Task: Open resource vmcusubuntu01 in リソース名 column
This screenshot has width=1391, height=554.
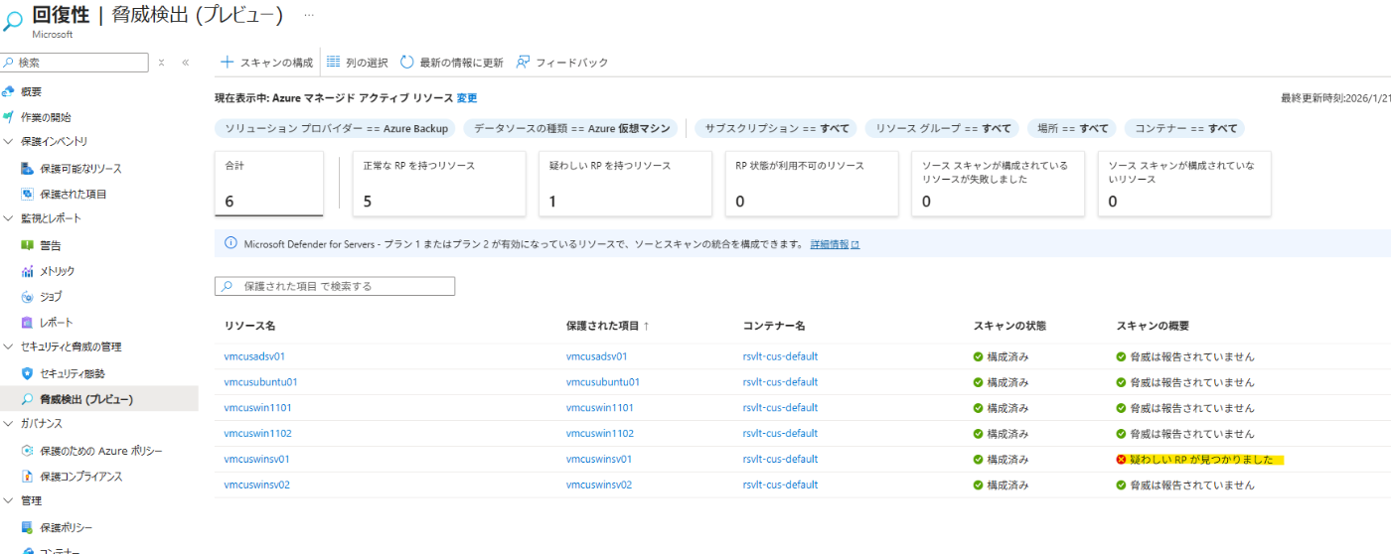Action: (x=261, y=382)
